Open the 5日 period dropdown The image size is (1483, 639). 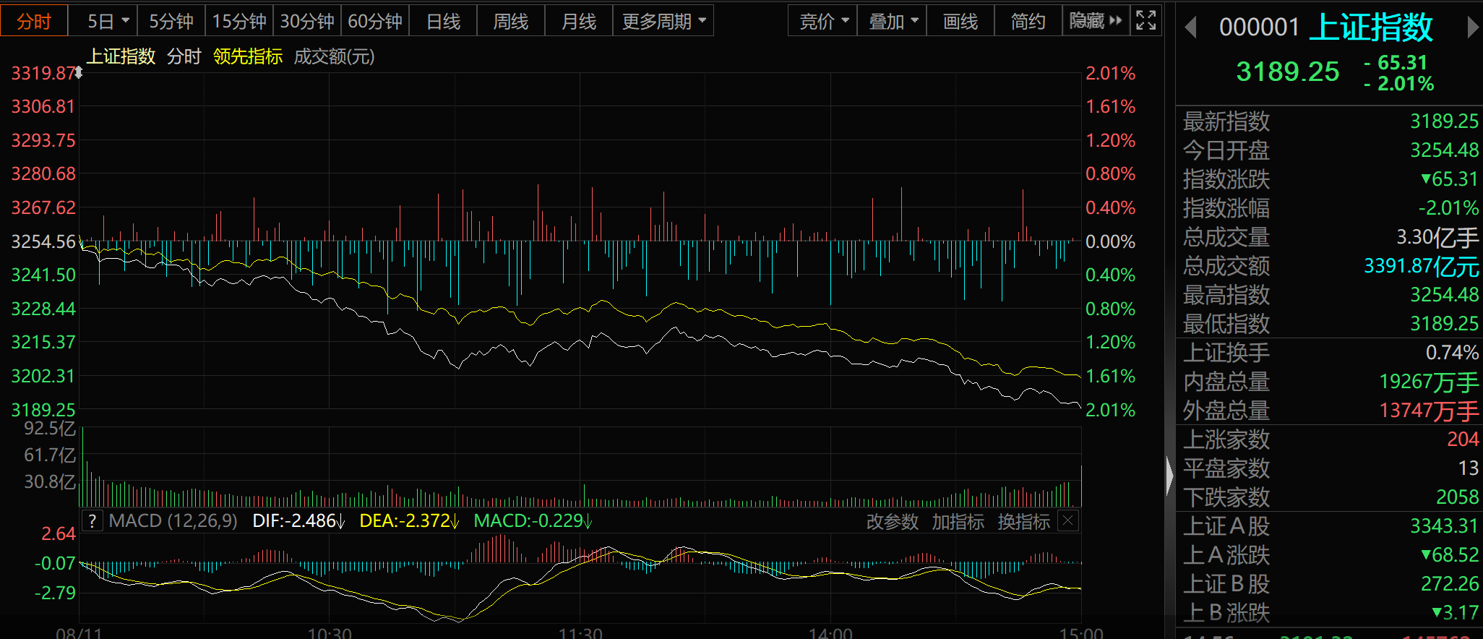pyautogui.click(x=108, y=22)
